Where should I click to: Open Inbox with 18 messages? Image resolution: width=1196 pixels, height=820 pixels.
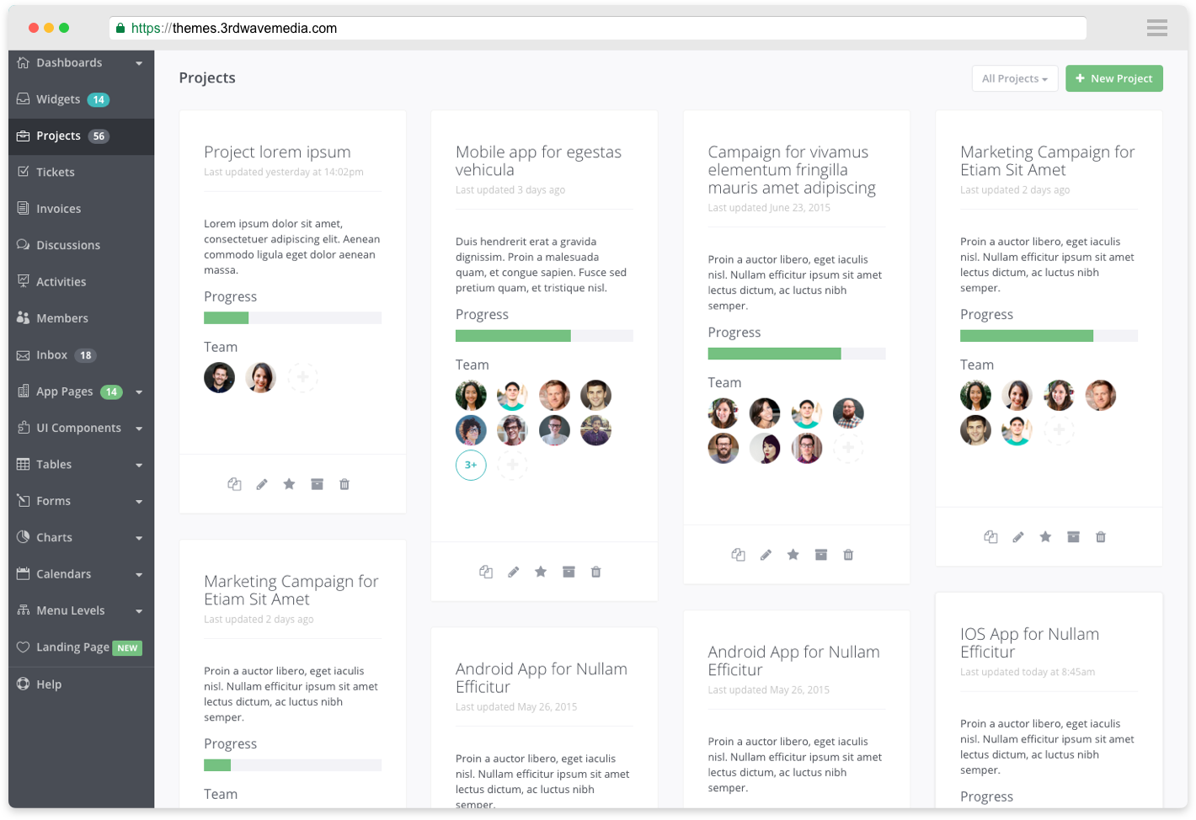pos(52,355)
